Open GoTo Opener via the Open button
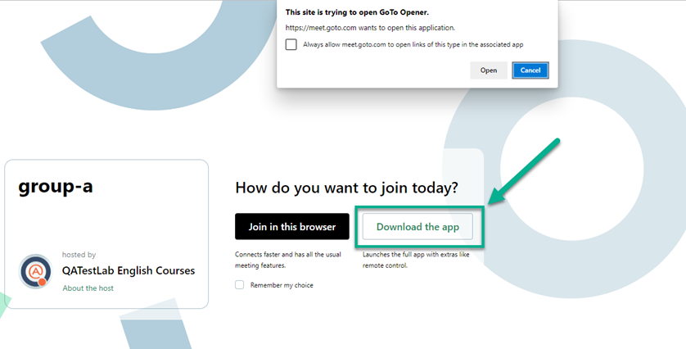 point(488,70)
